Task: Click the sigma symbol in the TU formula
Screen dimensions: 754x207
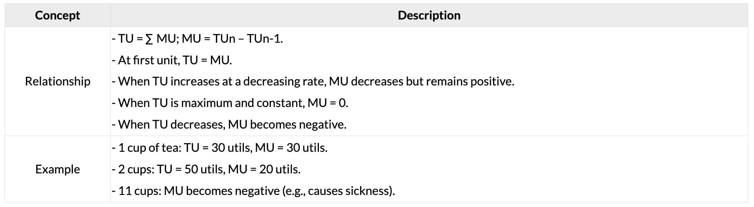Action: (149, 39)
